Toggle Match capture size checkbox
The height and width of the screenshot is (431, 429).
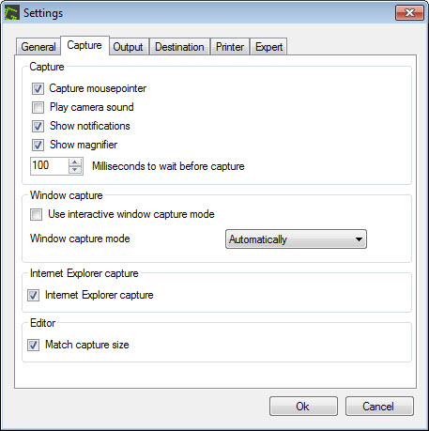pos(33,345)
